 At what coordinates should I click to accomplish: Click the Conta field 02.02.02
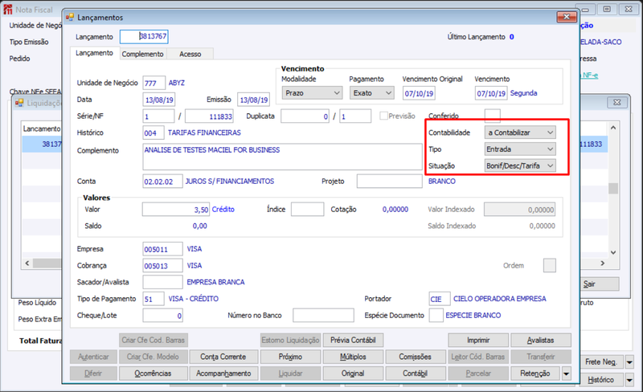click(x=162, y=182)
